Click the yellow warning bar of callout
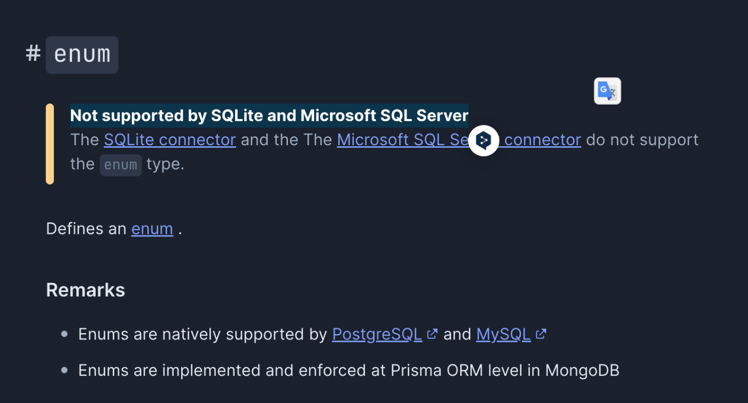This screenshot has width=748, height=403. pyautogui.click(x=50, y=144)
